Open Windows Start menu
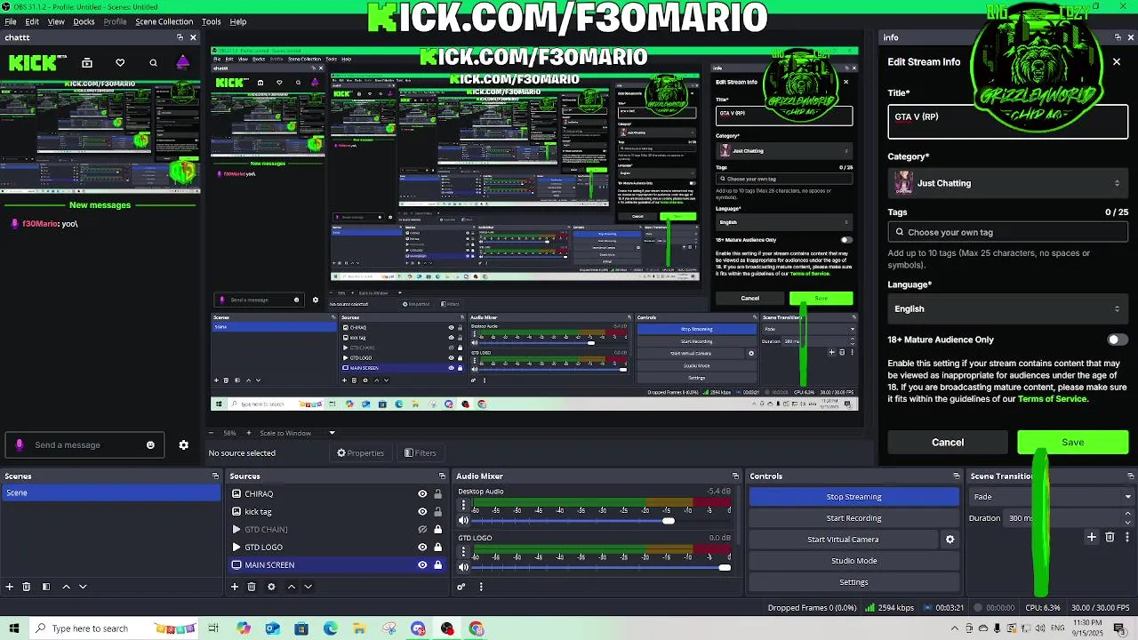The height and width of the screenshot is (640, 1138). tap(13, 628)
